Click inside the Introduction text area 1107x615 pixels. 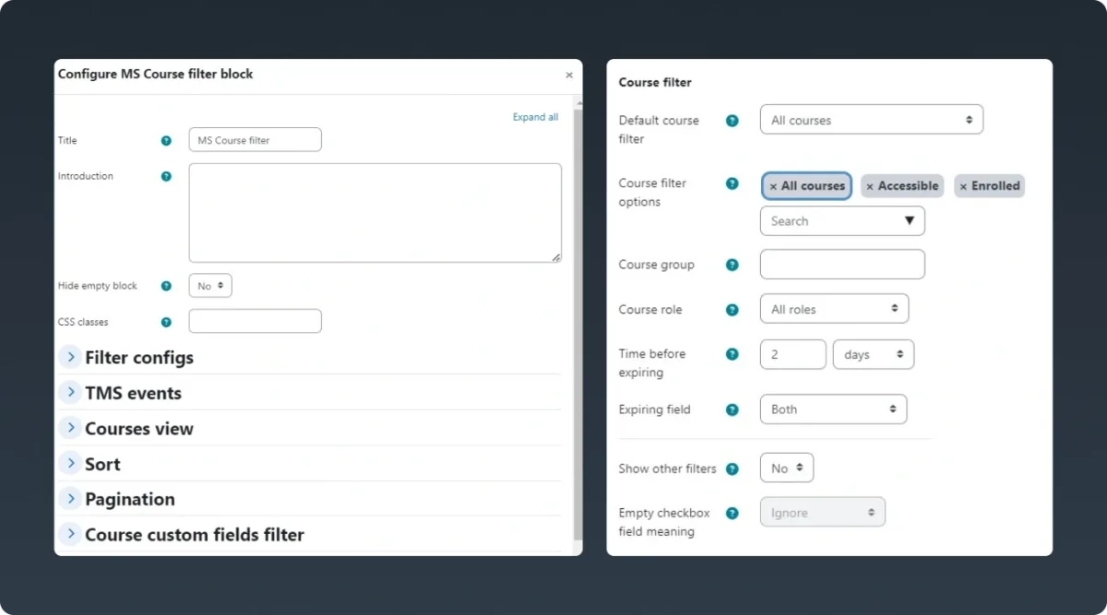375,213
